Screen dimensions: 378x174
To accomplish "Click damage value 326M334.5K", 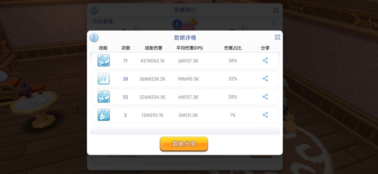I will [152, 97].
